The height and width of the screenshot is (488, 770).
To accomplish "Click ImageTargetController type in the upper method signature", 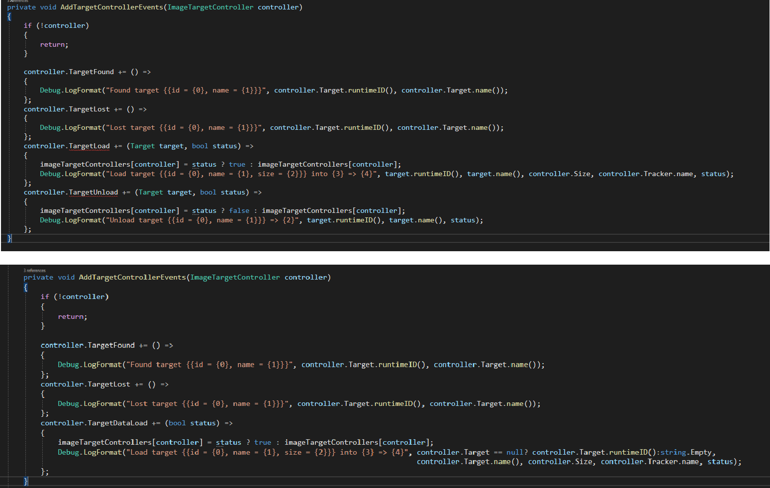I will [x=210, y=7].
